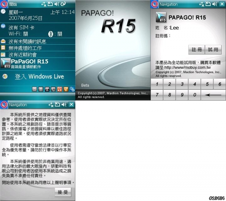The image size is (226, 201).
Task: Click the 試用 trial button
Action: point(213,50)
